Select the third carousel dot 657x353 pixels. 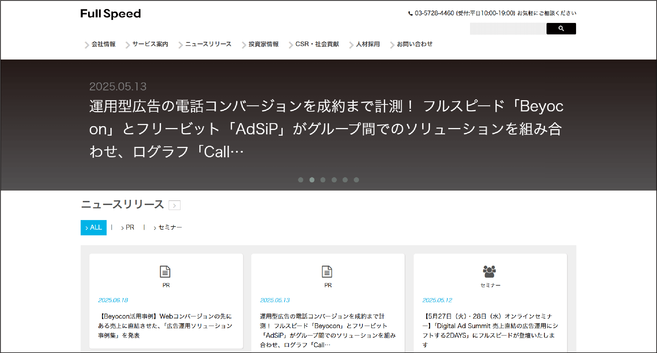coord(323,180)
